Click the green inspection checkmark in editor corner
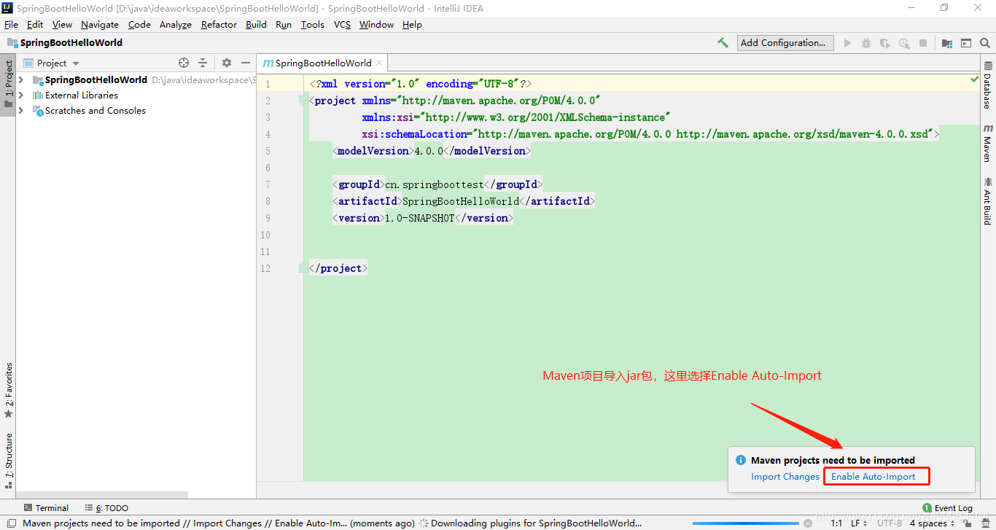 pos(974,79)
